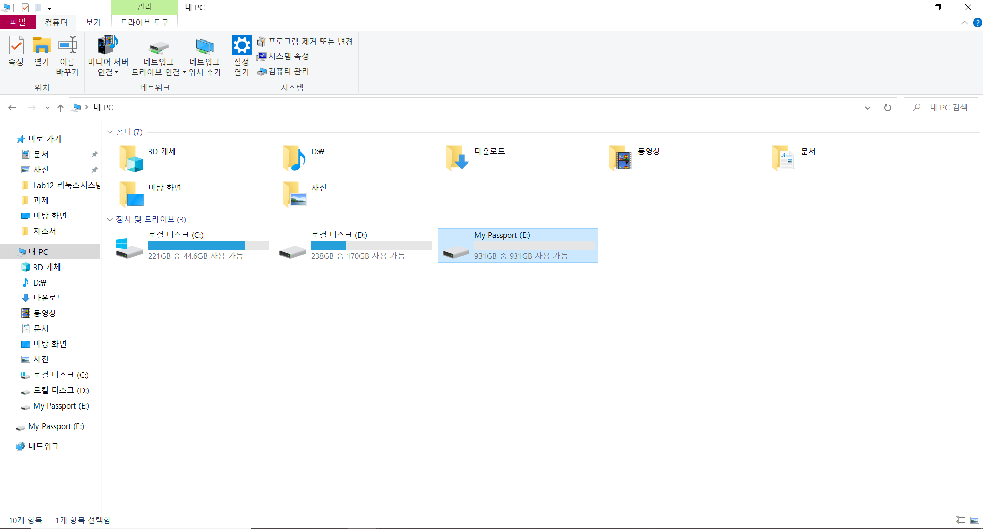Switch to the 보기 ribbon tab
Image resolution: width=983 pixels, height=529 pixels.
coord(93,22)
